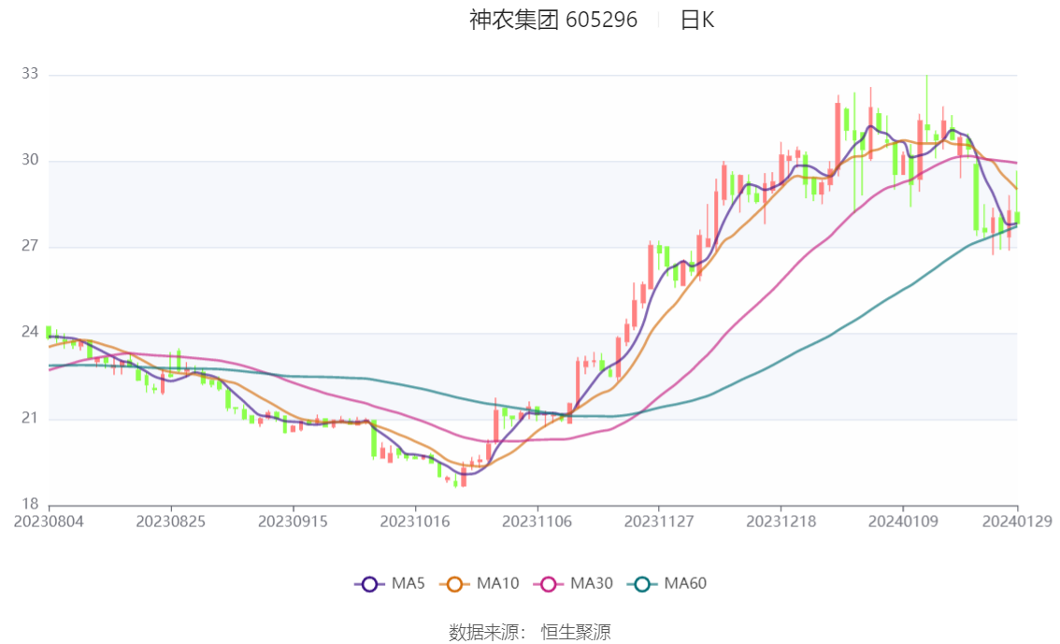The height and width of the screenshot is (644, 1060).
Task: Select the 20230804 date axis label
Action: coord(49,522)
